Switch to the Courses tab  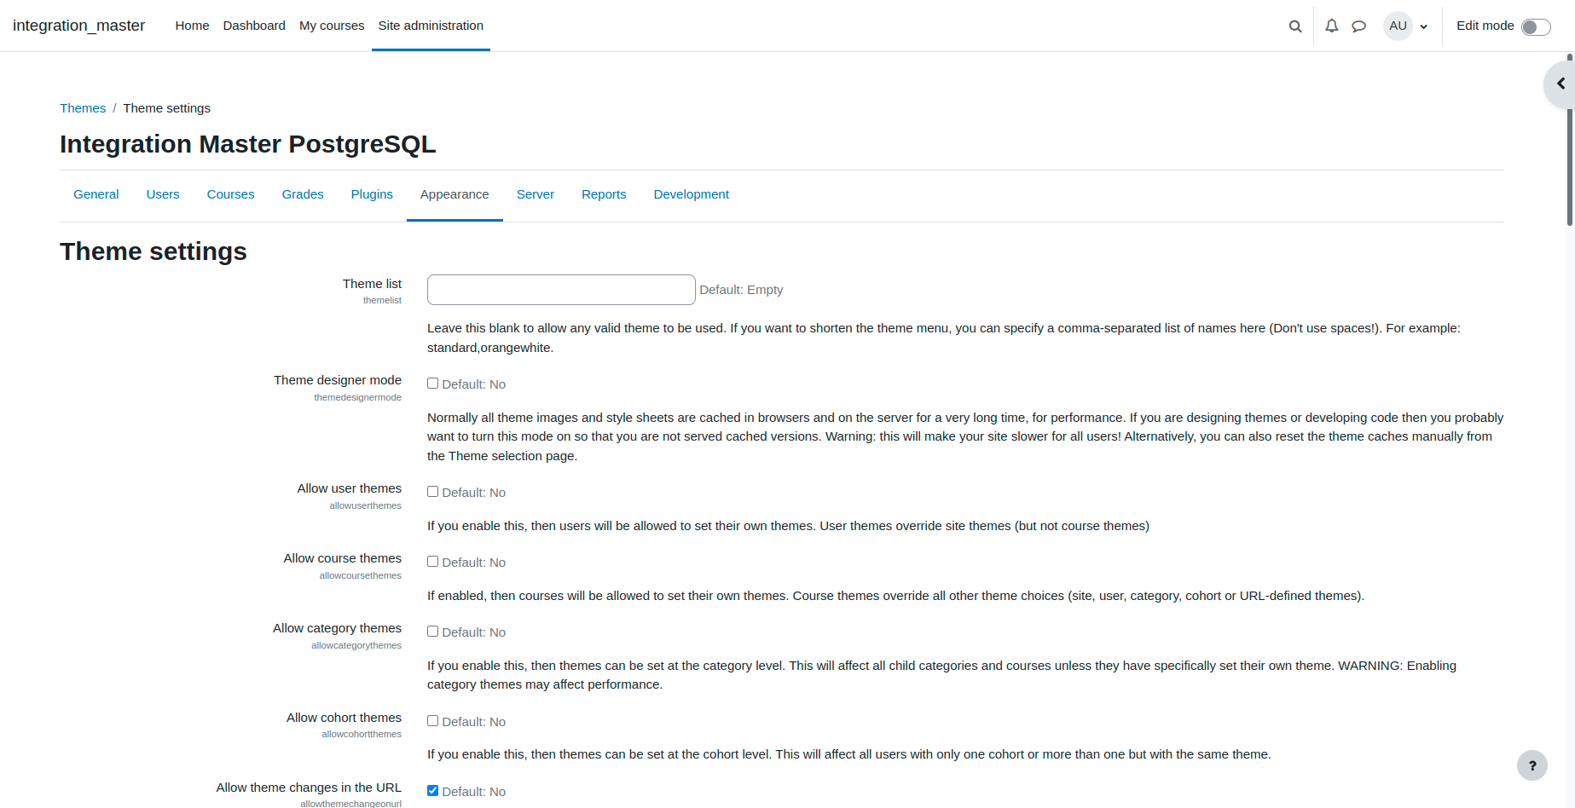pos(230,194)
